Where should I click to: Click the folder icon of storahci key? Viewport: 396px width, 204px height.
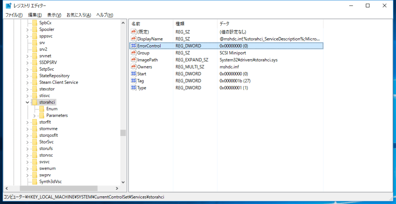pyautogui.click(x=35, y=102)
